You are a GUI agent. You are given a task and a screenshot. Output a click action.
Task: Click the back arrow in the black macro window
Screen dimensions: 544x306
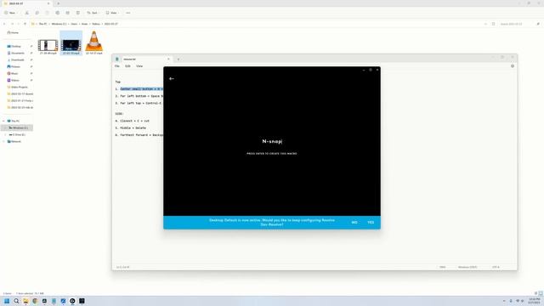pos(172,79)
